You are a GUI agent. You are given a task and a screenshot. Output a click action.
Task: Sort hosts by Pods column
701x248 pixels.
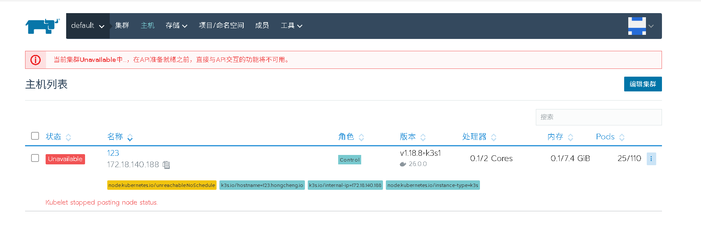(621, 137)
